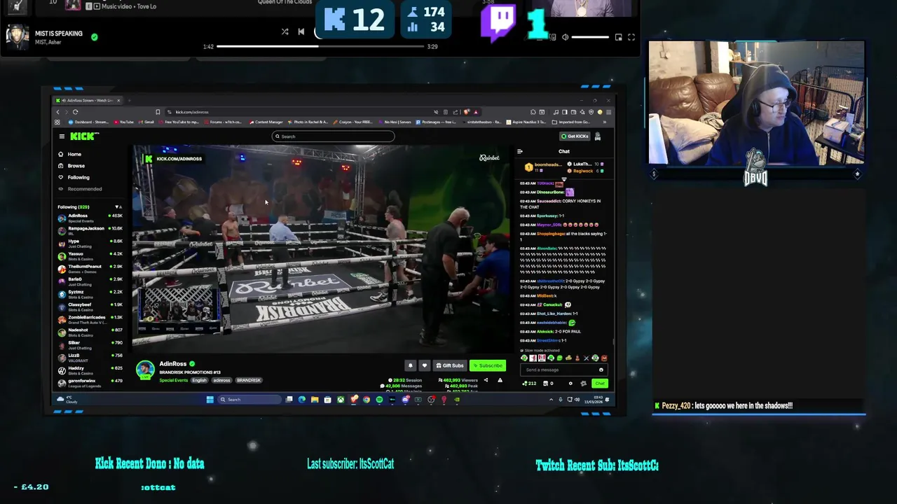Viewport: 897px width, 504px height.
Task: Open Haddzy channel in Following list
Action: coord(90,370)
